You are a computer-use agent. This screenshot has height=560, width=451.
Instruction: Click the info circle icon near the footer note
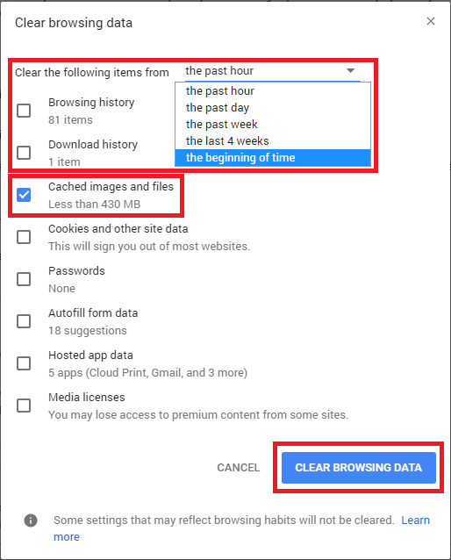(x=31, y=521)
